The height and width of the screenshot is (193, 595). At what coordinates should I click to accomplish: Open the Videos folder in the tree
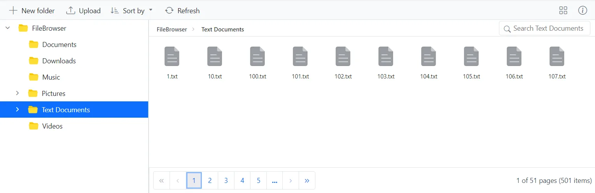[x=52, y=126]
